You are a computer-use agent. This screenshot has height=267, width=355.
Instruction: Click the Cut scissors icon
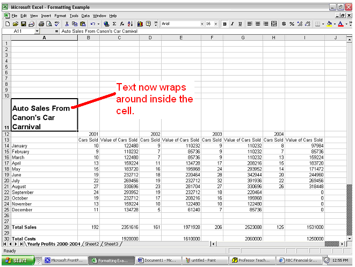(x=67, y=24)
